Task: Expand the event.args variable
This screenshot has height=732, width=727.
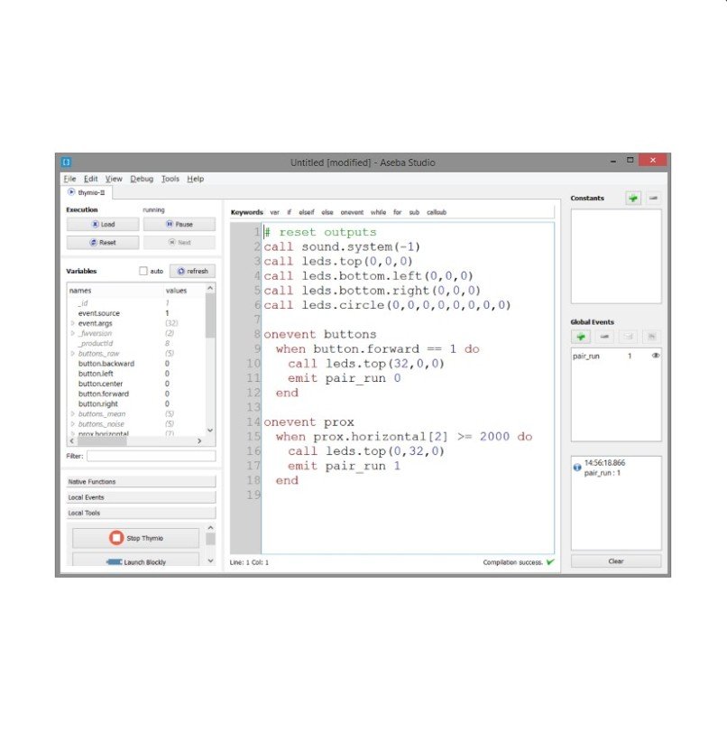Action: pyautogui.click(x=72, y=323)
